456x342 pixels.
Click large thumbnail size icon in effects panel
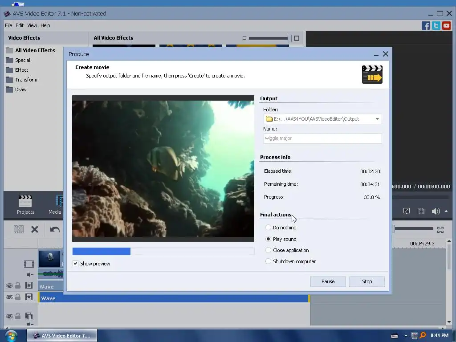(296, 38)
